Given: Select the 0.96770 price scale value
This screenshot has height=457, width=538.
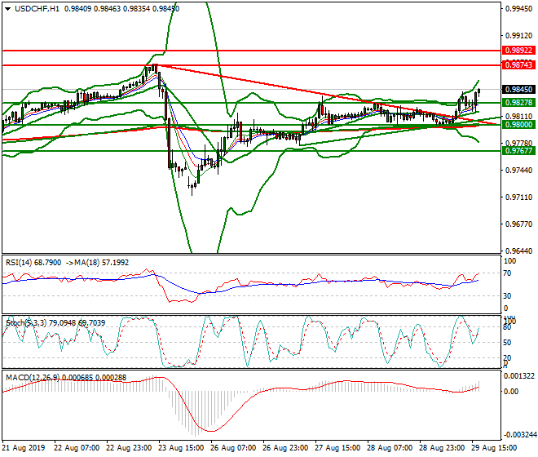Looking at the screenshot, I should point(518,224).
